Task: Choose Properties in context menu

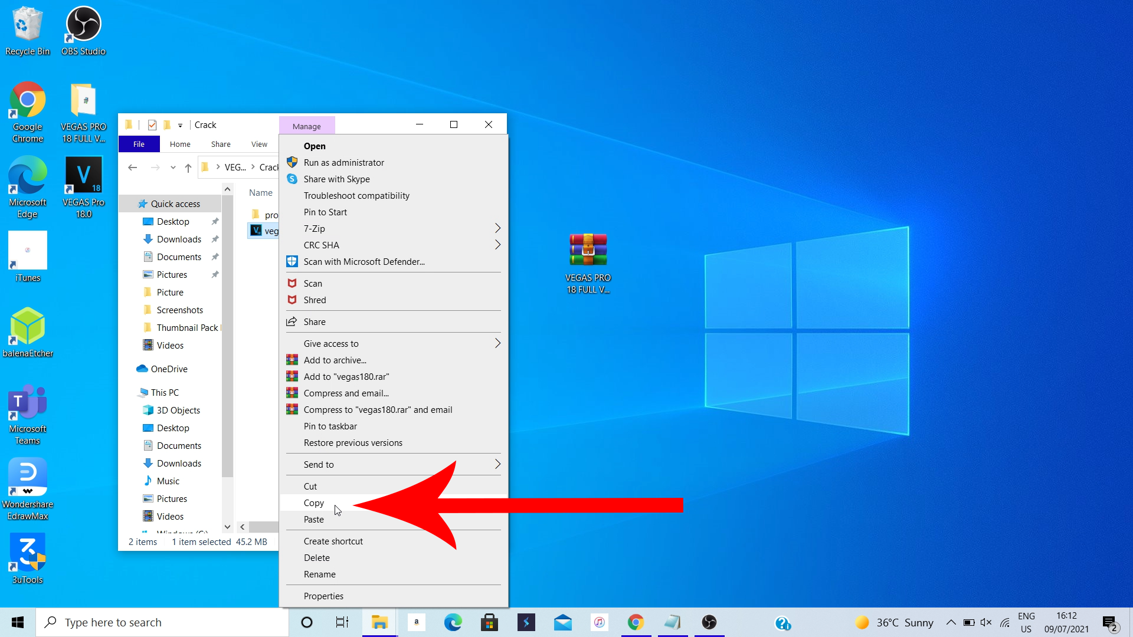Action: click(x=394, y=596)
